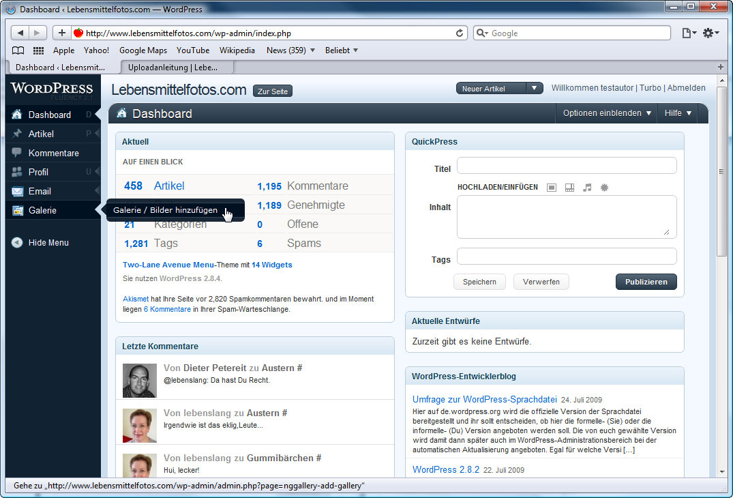This screenshot has width=733, height=498.
Task: Open Kommentare in the sidebar menu
Action: pos(53,153)
